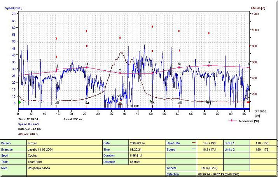Select the gray hill marker near 14 km
Viewport: 278px width, 177px height.
57,103
